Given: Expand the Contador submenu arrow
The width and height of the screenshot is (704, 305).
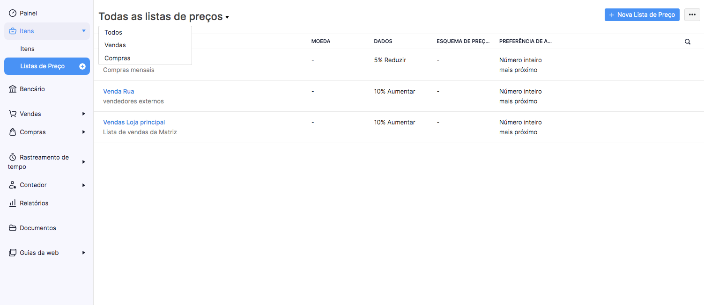Looking at the screenshot, I should 84,185.
